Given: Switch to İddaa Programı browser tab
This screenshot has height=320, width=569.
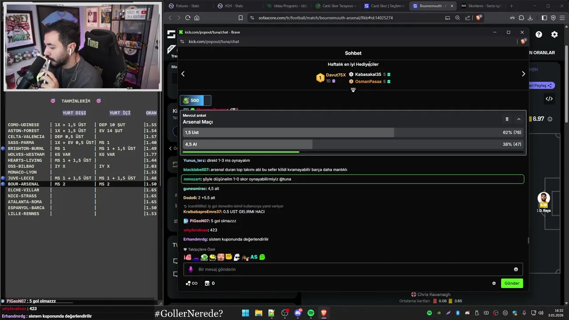Looking at the screenshot, I should [x=287, y=6].
